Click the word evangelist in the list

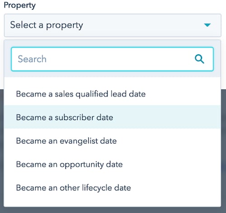tap(79, 141)
